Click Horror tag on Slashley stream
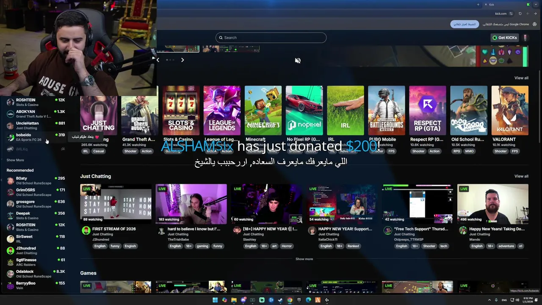542x305 pixels. 287,246
